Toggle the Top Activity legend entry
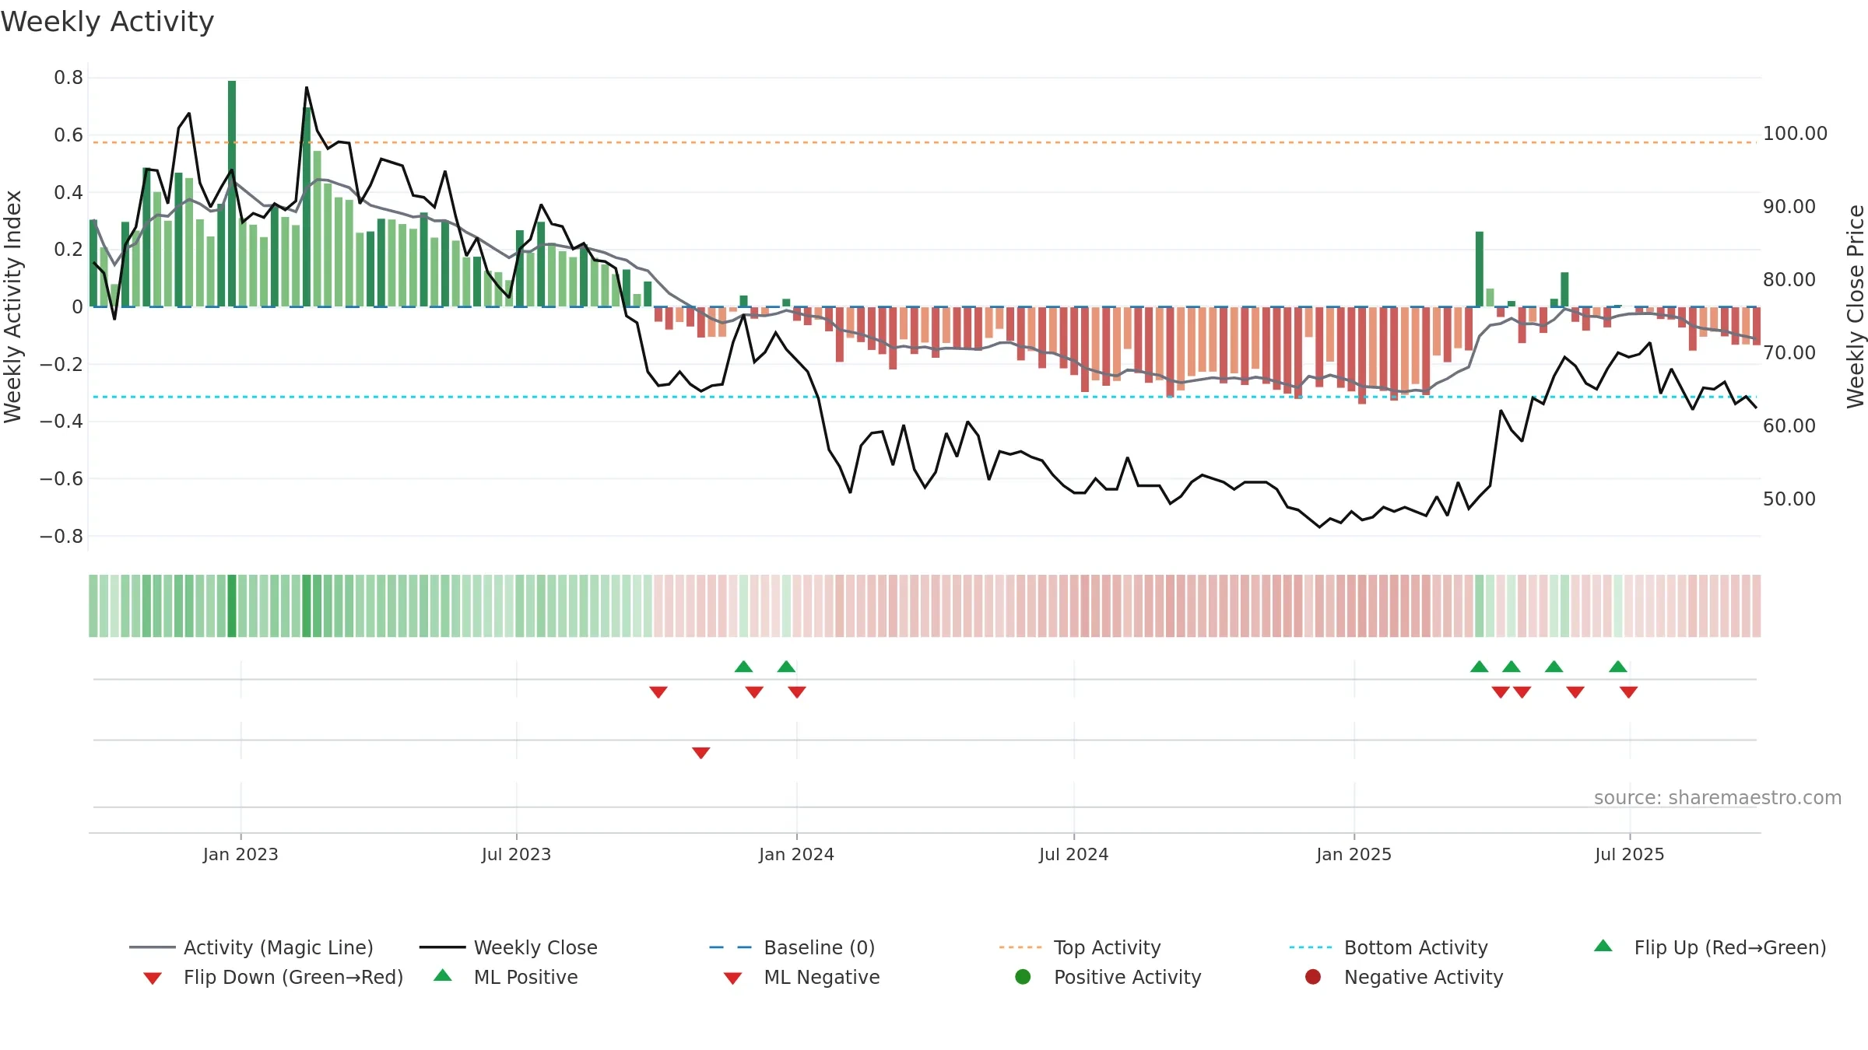 pos(1080,947)
